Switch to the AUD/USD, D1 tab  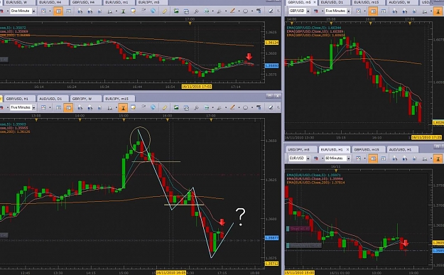53,99
